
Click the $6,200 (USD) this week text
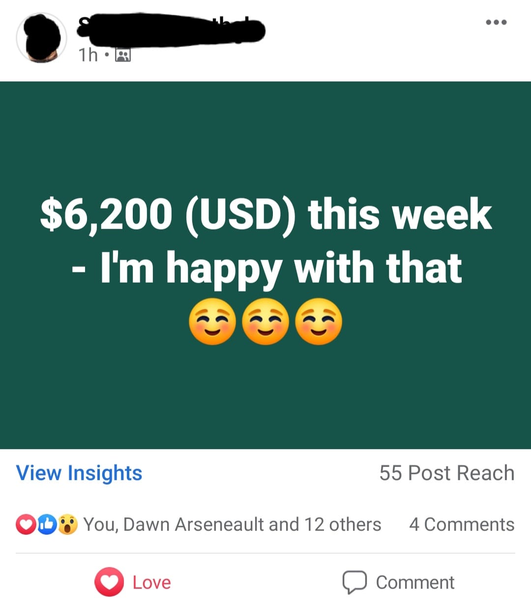pos(266,214)
